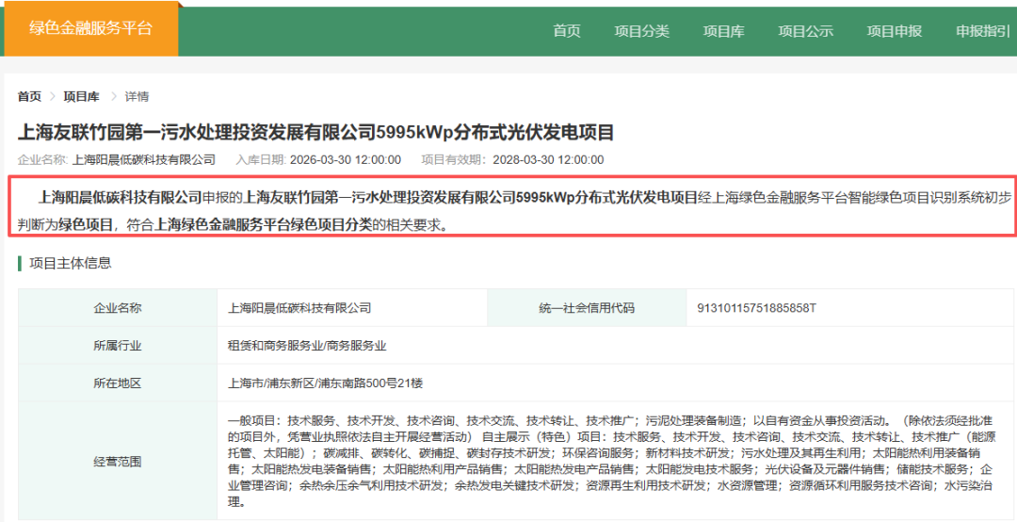The image size is (1017, 522).
Task: Click the 所属行业 value 租赁和商务服务业
Action: coord(307,346)
